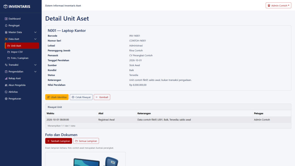Open Akun Pengelola people icon

click(6, 85)
